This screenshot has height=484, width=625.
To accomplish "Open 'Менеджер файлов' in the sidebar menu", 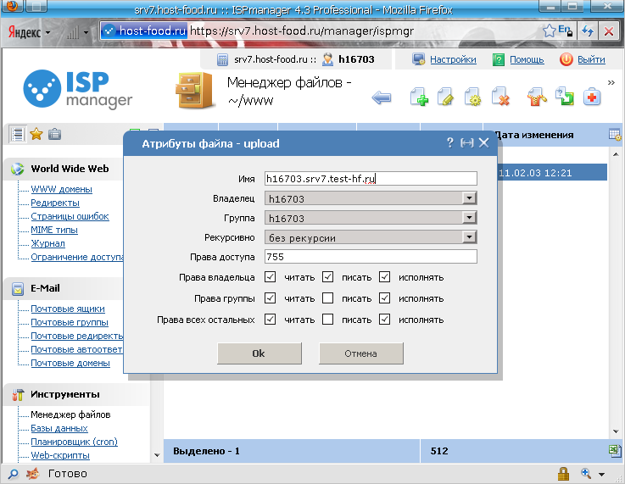I will 70,414.
